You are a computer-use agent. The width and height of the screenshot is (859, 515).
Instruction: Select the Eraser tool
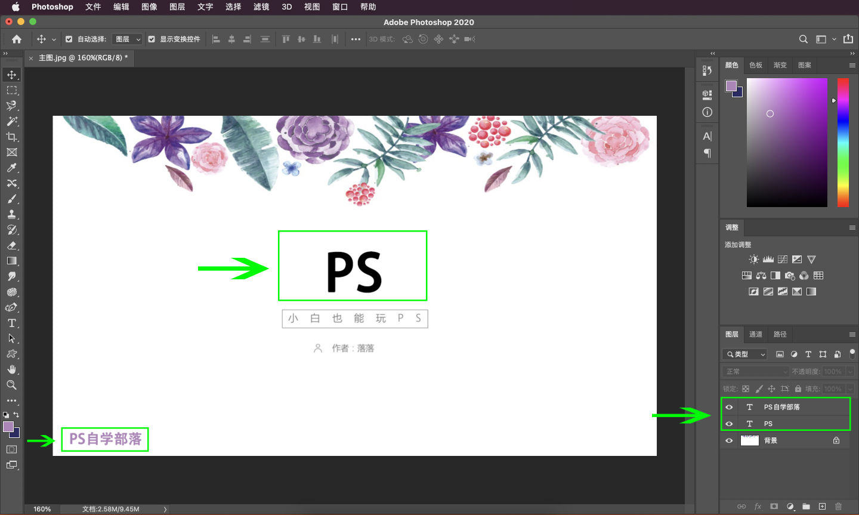point(11,245)
